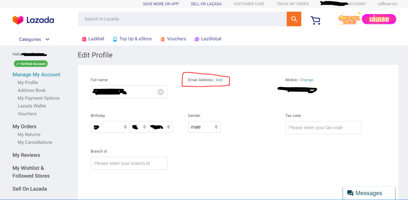
Task: Open LazGlobal link
Action: (x=211, y=39)
